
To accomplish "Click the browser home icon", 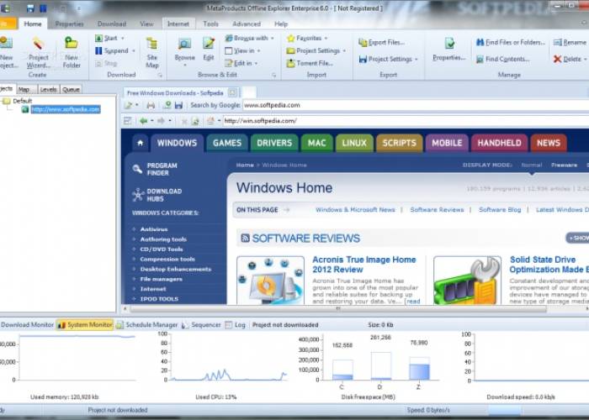I will pos(210,121).
